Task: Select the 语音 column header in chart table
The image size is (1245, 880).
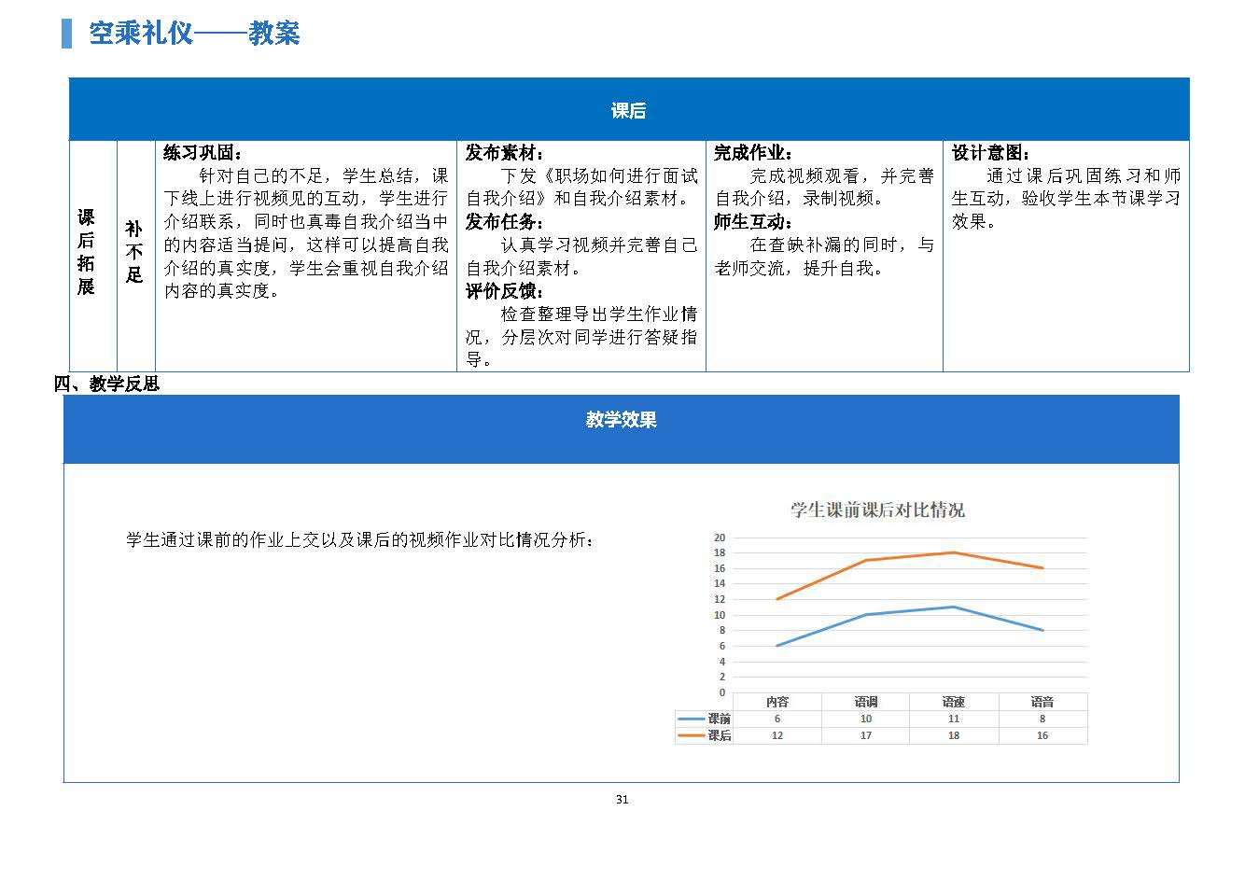Action: click(1042, 702)
